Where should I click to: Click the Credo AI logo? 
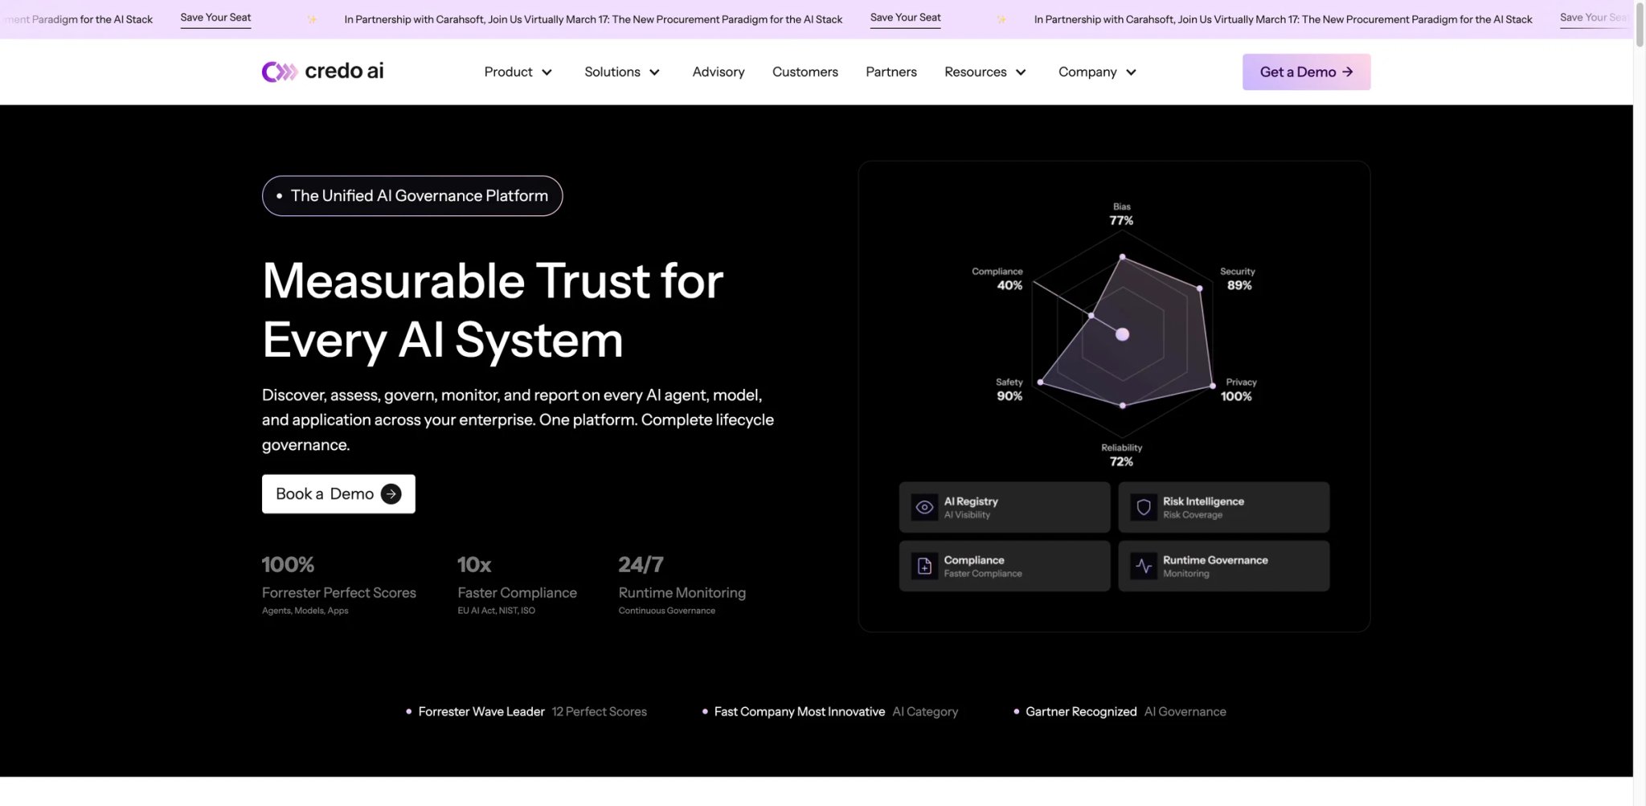click(322, 72)
